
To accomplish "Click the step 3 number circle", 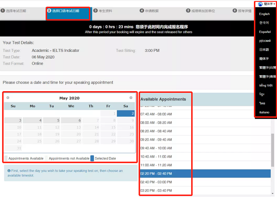I will [95, 11].
